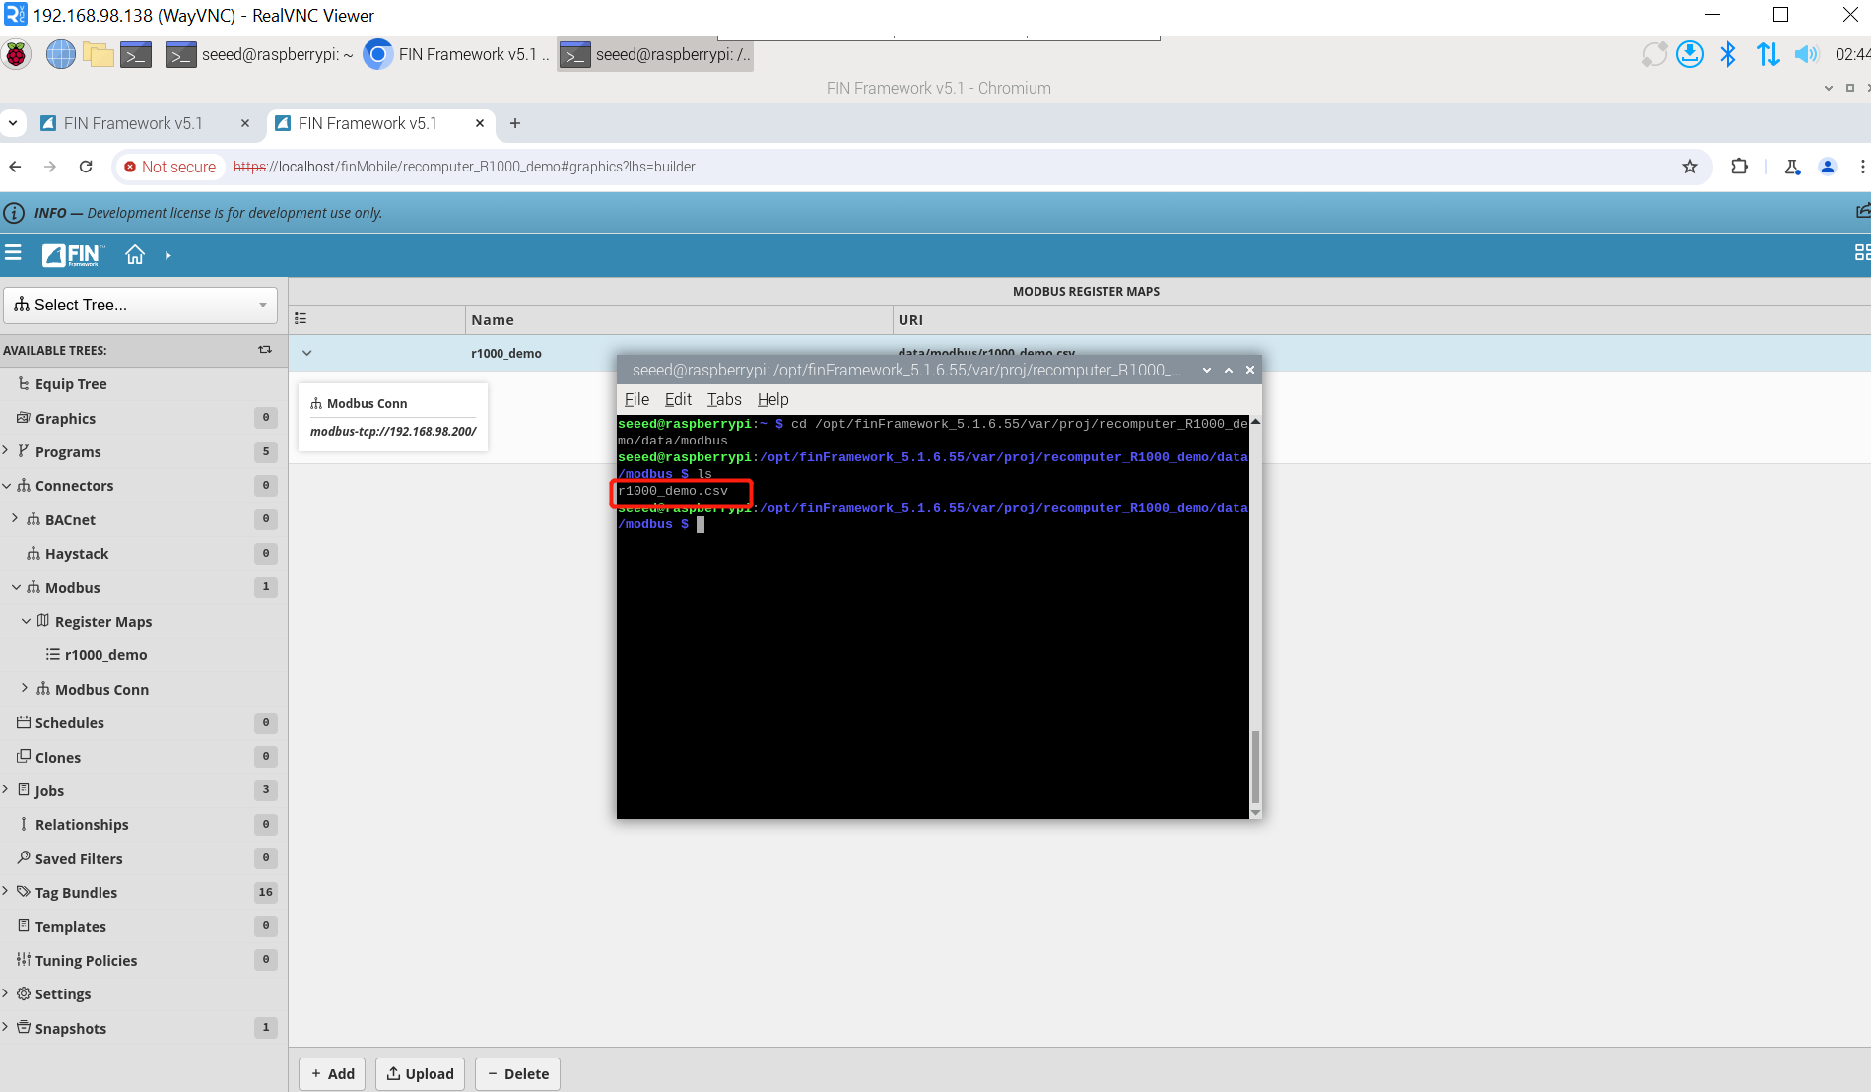Click the FIN Framework logo
This screenshot has height=1092, width=1871.
pyautogui.click(x=73, y=254)
